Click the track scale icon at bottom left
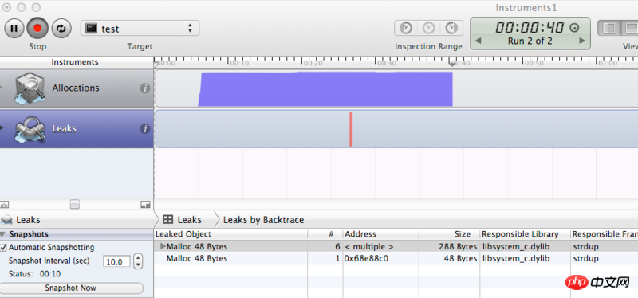Image resolution: width=638 pixels, height=298 pixels. click(x=5, y=205)
